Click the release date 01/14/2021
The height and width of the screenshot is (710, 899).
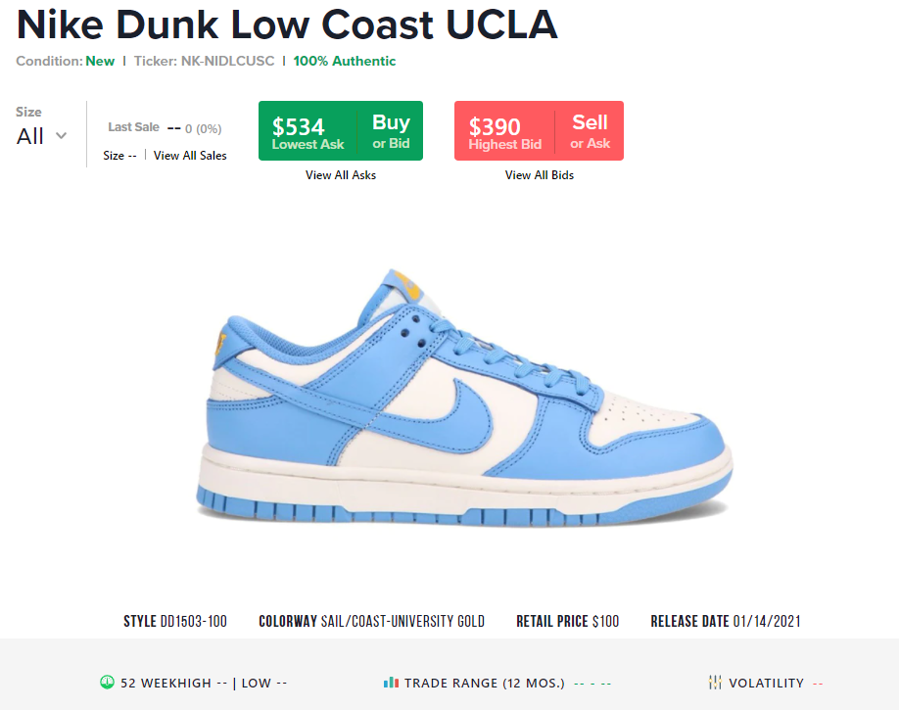[x=767, y=621]
